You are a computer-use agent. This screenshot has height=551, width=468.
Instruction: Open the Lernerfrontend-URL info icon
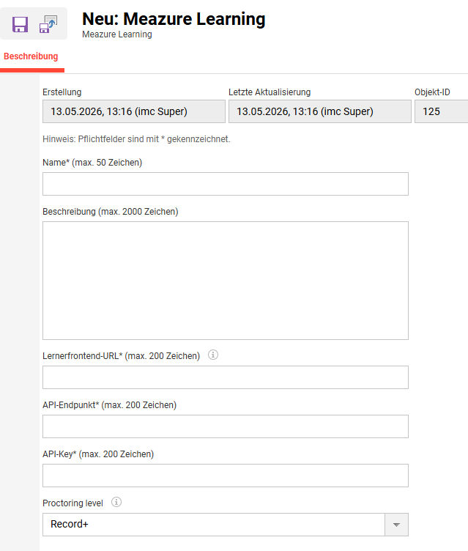coord(213,355)
